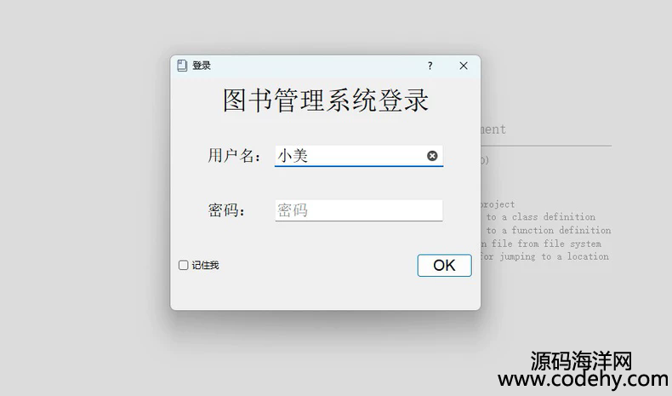This screenshot has width=672, height=396.
Task: Click the 用户名 label
Action: point(234,155)
